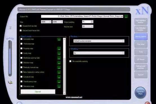Open Direction map options button
This screenshot has height=104, width=156.
pos(59,63)
